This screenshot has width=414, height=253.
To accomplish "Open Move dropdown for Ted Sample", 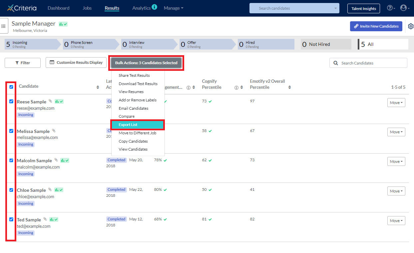I will (396, 221).
